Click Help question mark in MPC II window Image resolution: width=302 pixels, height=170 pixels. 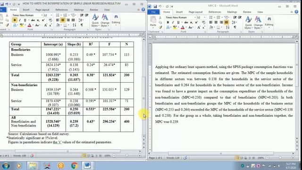point(296,12)
